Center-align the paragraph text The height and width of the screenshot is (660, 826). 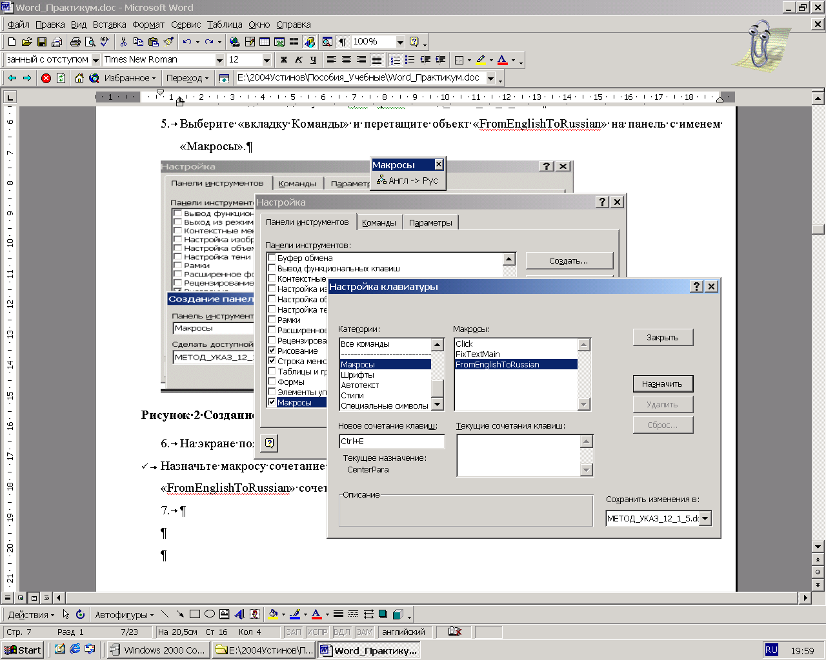347,60
